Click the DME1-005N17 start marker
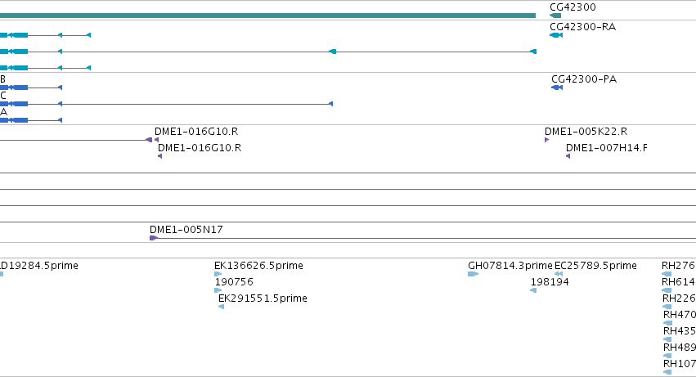Viewport: 696px width, 377px height. (x=154, y=238)
